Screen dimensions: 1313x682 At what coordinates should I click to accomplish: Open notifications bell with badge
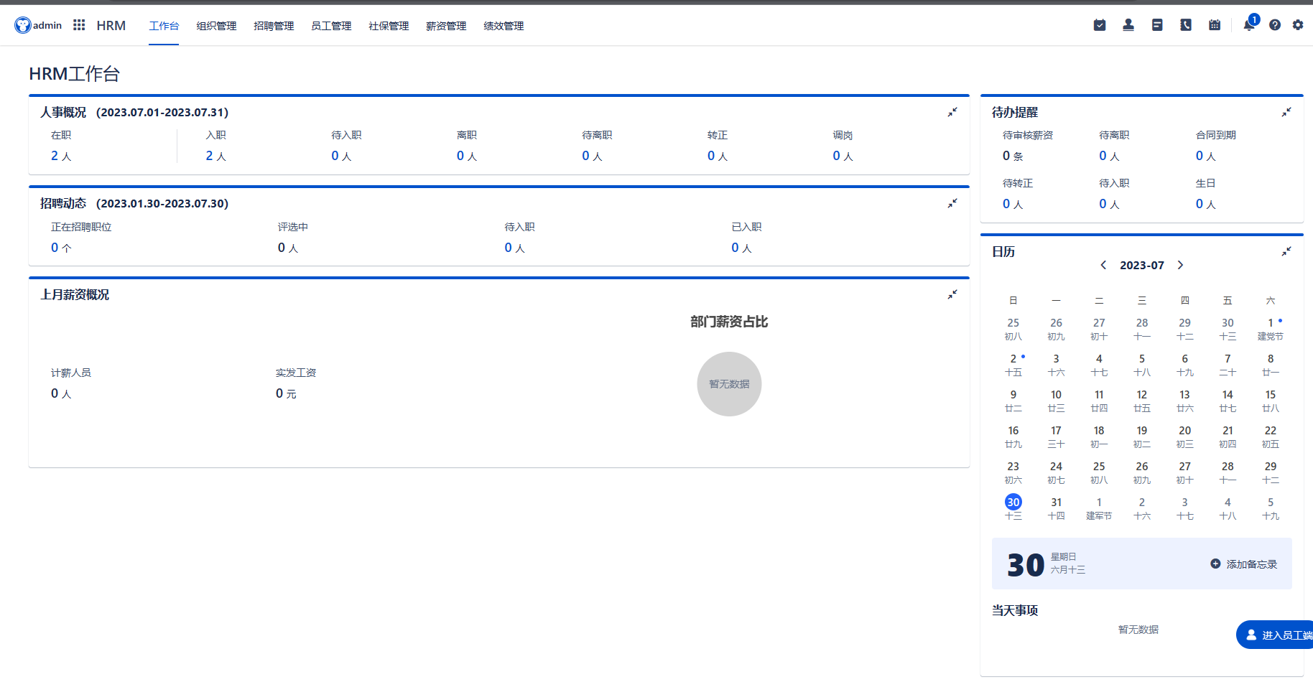point(1250,24)
